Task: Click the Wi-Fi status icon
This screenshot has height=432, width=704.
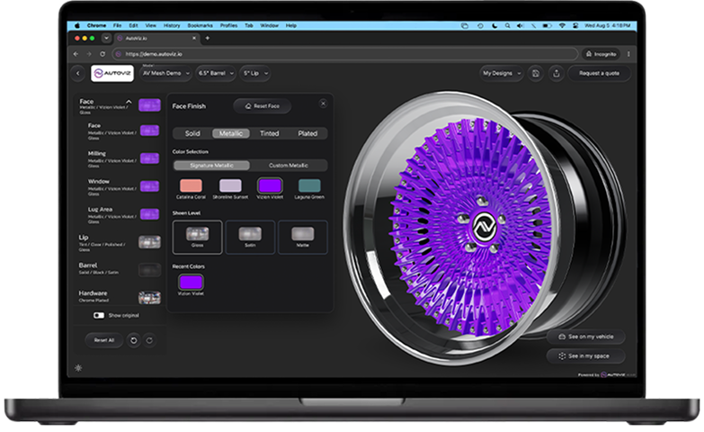Action: pyautogui.click(x=562, y=25)
